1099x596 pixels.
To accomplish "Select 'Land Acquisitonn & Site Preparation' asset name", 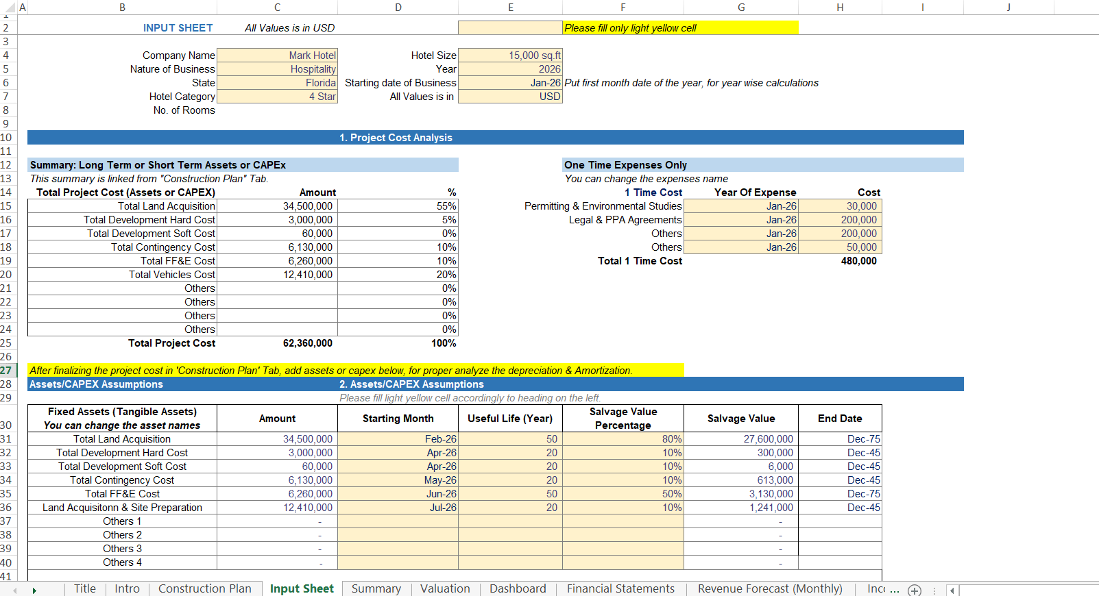I will tap(122, 508).
